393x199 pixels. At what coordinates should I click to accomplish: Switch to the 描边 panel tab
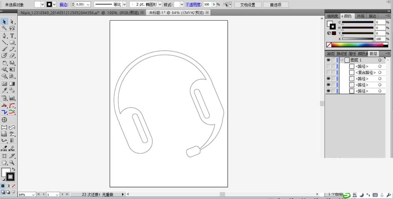click(x=373, y=16)
